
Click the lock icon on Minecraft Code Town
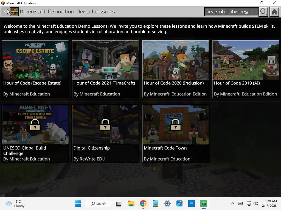pyautogui.click(x=175, y=125)
